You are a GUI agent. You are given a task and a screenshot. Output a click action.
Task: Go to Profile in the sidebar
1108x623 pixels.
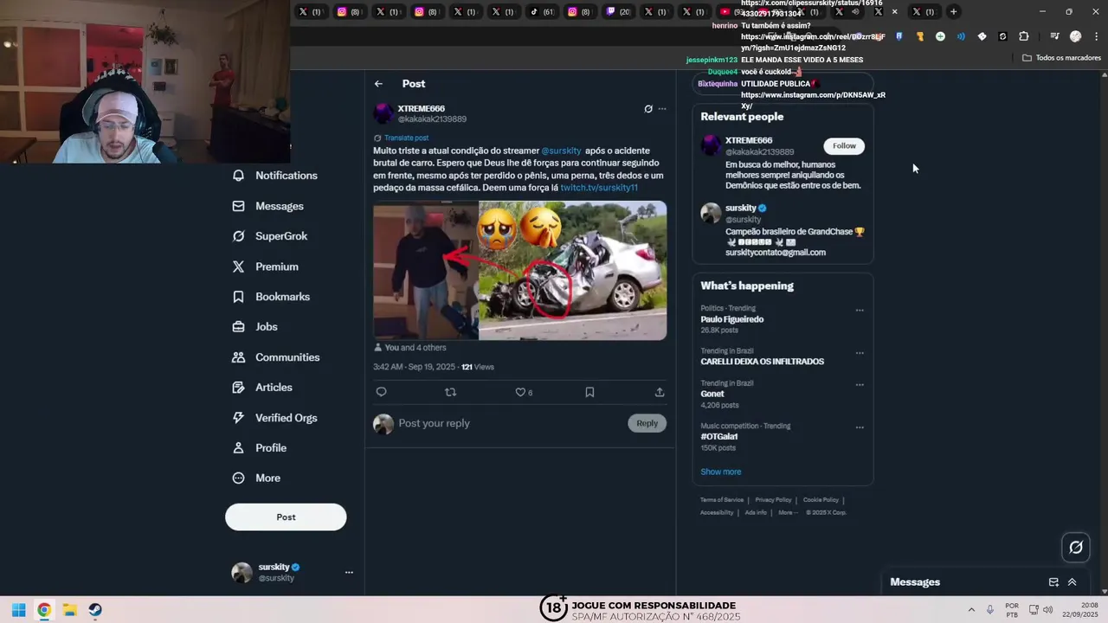pos(259,448)
